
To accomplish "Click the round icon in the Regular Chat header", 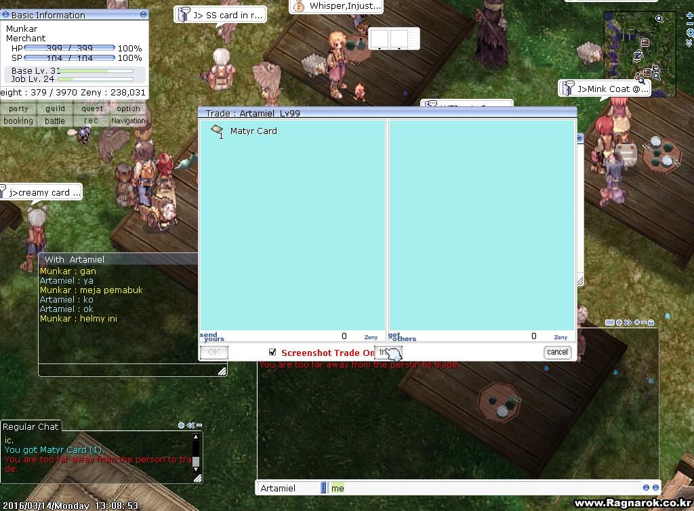I will click(181, 425).
